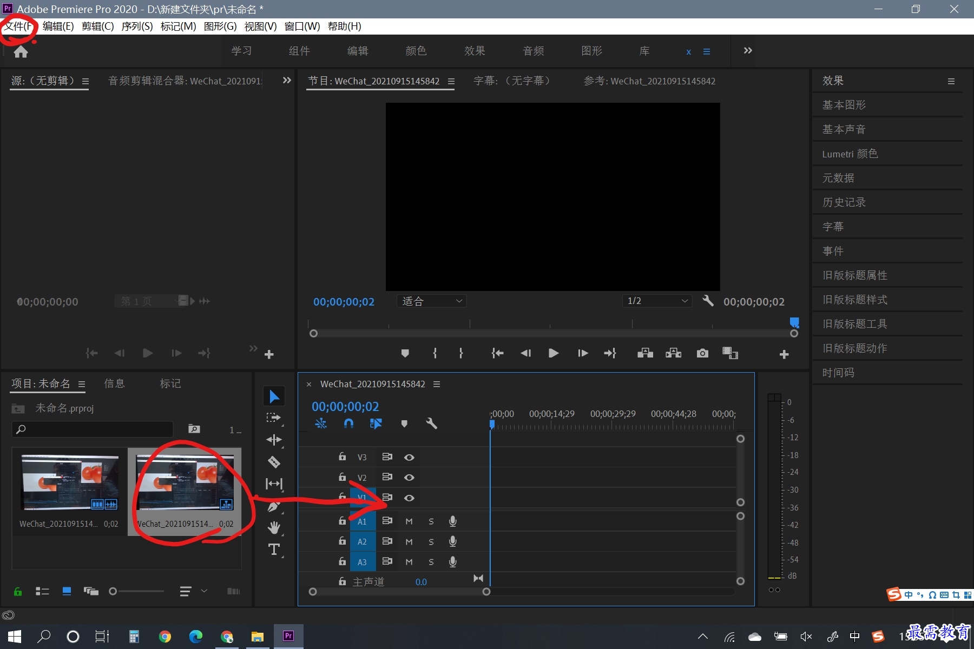
Task: Select the Ripple Edit tool
Action: (x=274, y=440)
